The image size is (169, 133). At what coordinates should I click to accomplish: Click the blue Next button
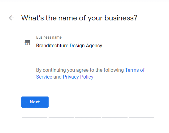click(35, 102)
